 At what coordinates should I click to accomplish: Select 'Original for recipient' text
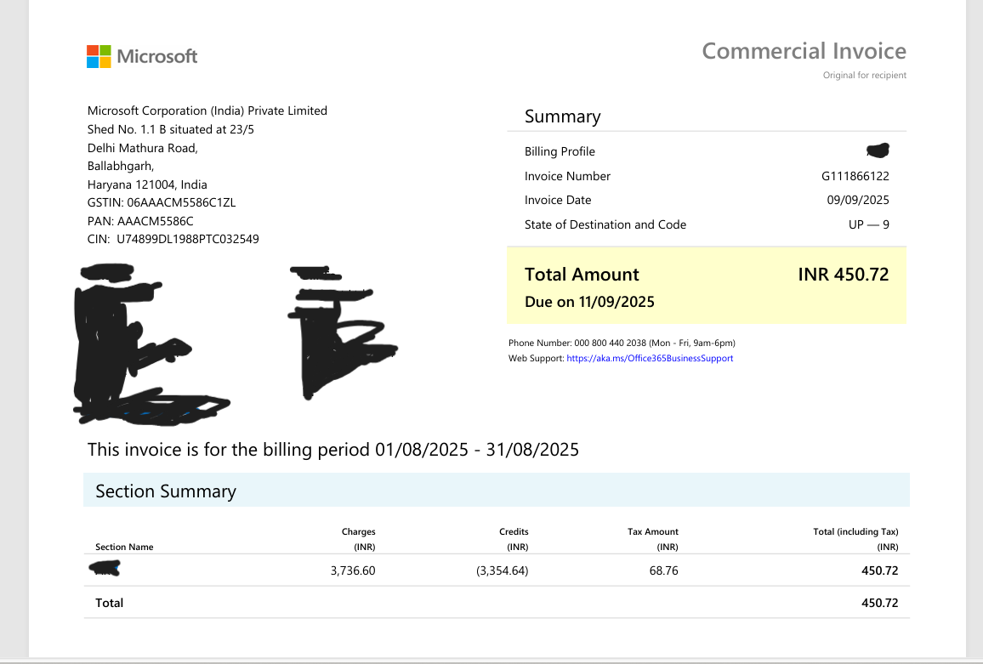(865, 75)
